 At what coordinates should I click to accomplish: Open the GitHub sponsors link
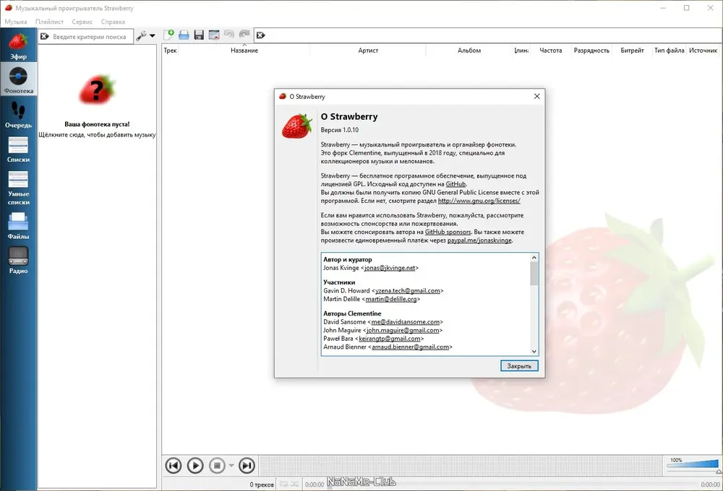[x=448, y=233]
